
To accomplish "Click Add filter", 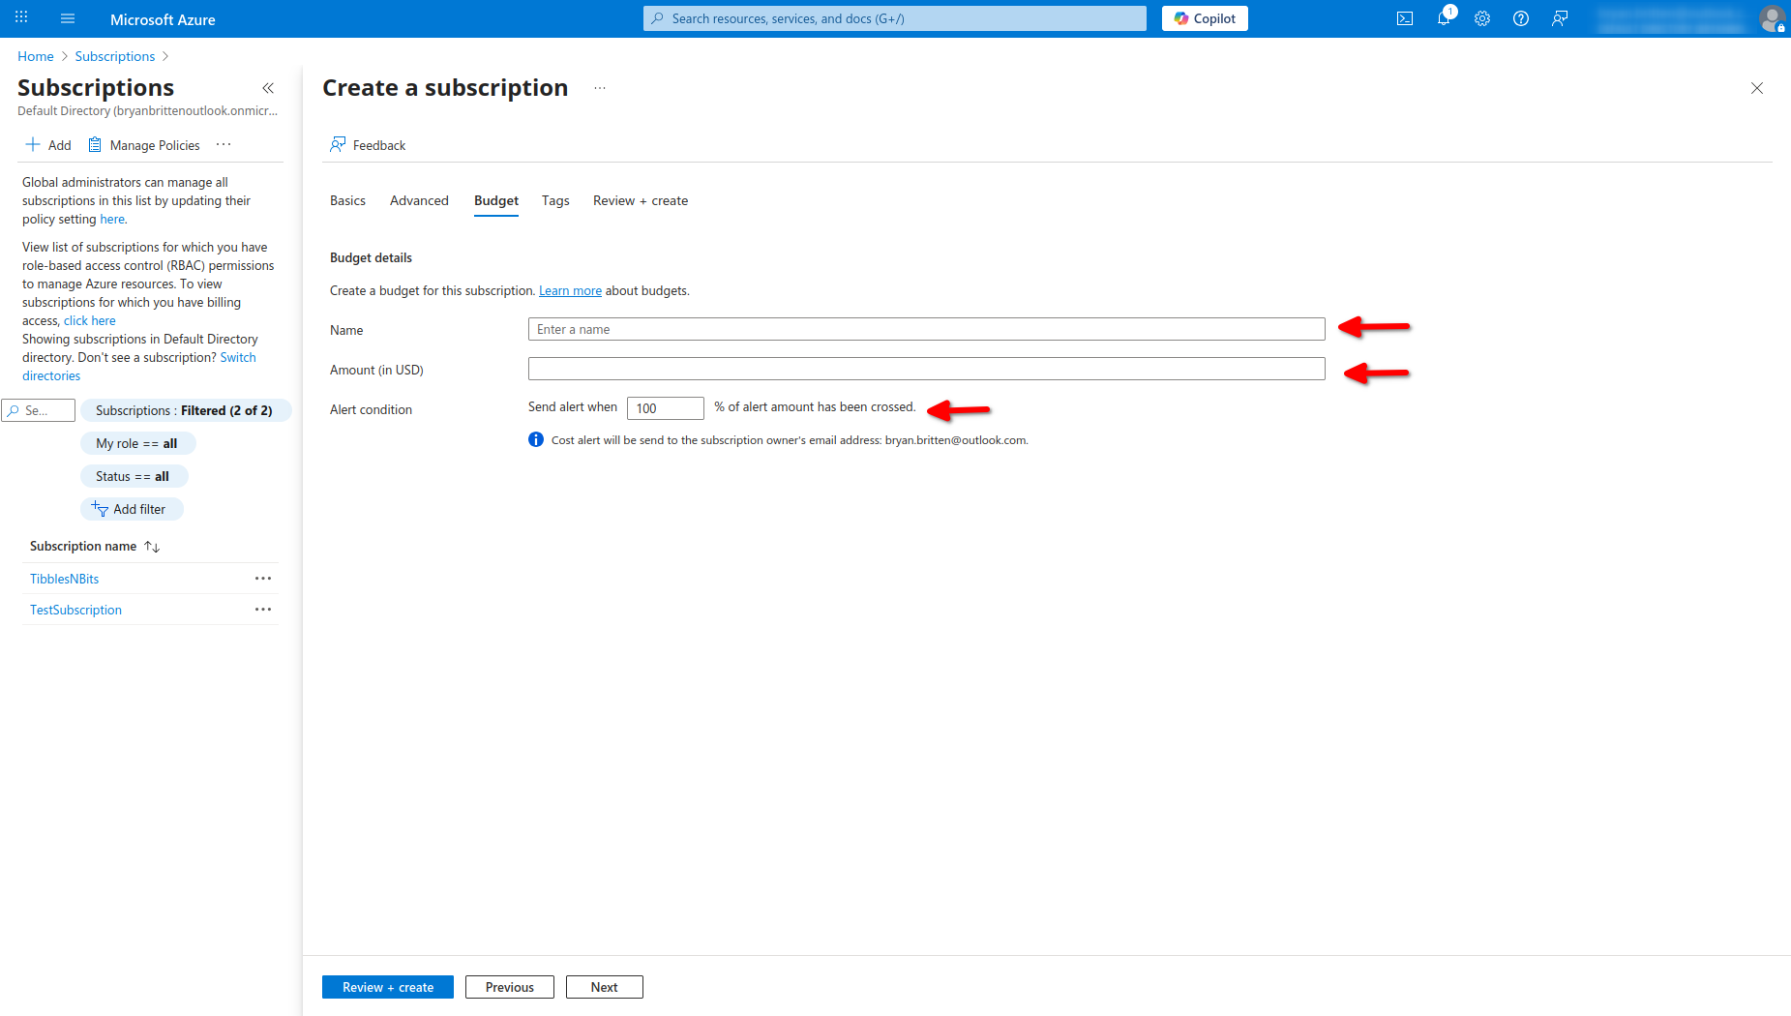I will click(132, 509).
